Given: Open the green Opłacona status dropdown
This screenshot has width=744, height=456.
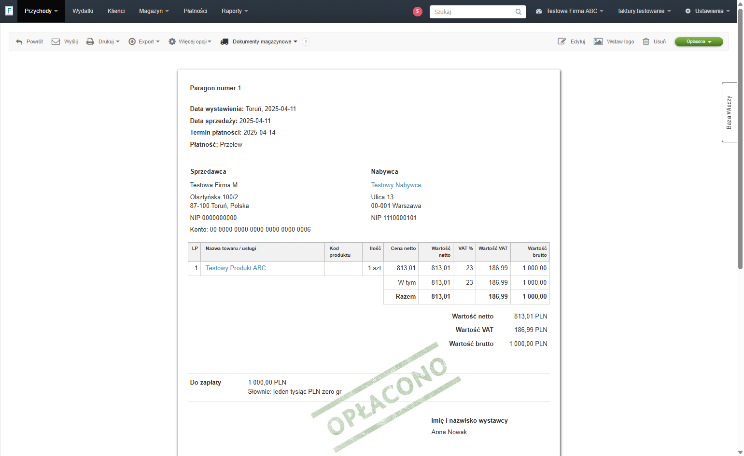Looking at the screenshot, I should [699, 42].
